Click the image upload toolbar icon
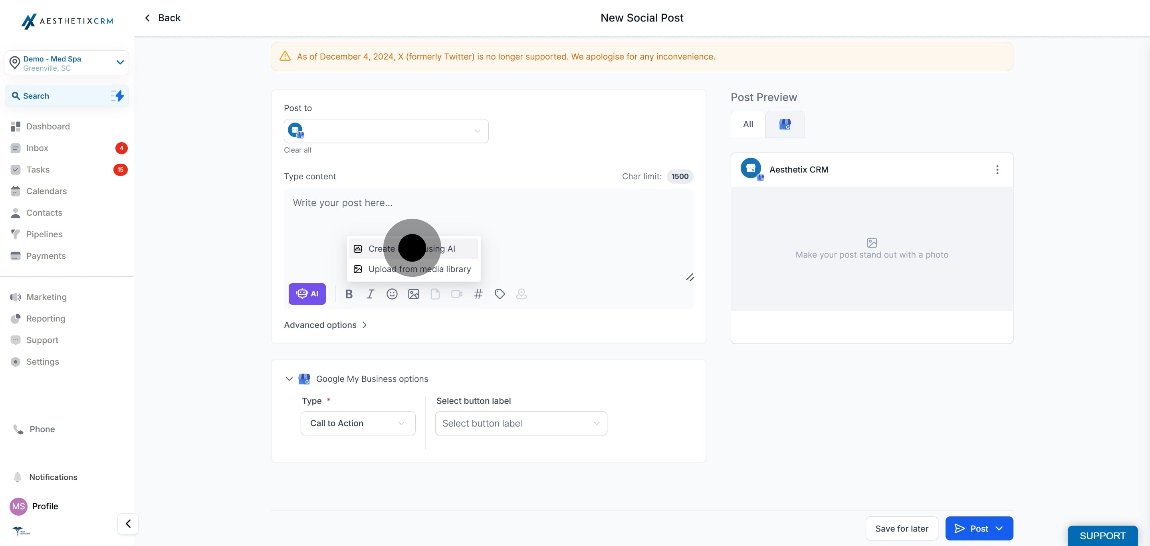This screenshot has height=546, width=1150. 413,294
